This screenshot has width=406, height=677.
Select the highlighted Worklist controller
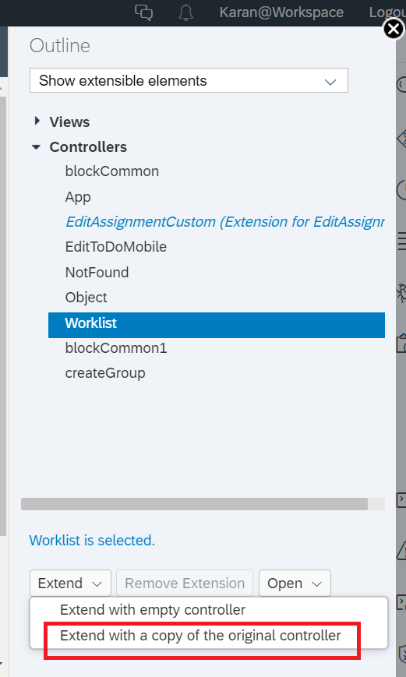[x=217, y=325]
